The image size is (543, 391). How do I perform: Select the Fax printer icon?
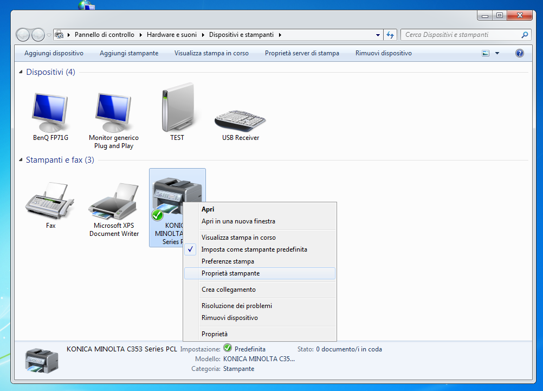tap(50, 202)
